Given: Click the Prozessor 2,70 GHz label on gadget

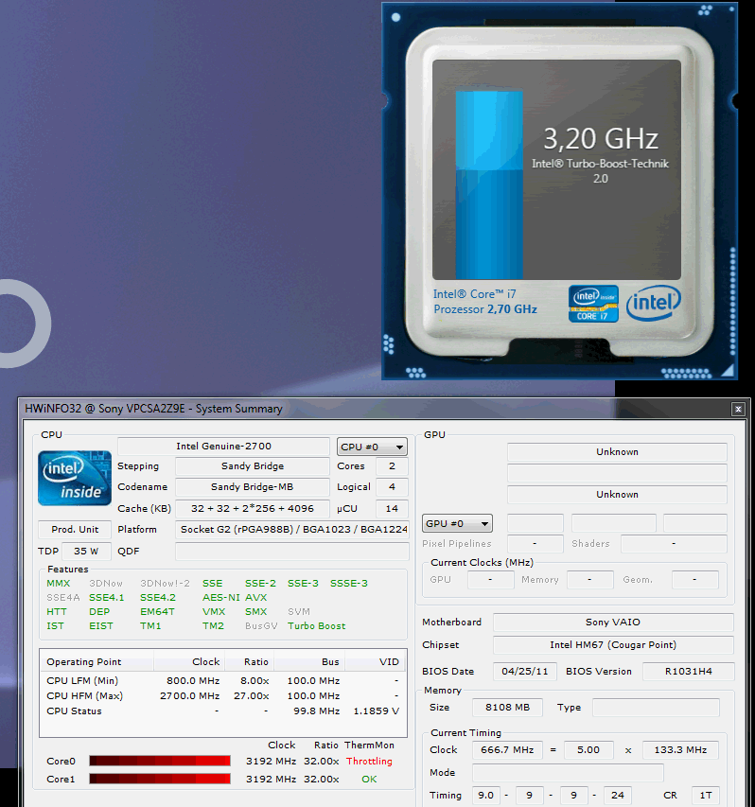Looking at the screenshot, I should [484, 309].
